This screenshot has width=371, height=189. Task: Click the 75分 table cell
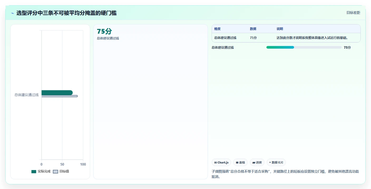[253, 38]
